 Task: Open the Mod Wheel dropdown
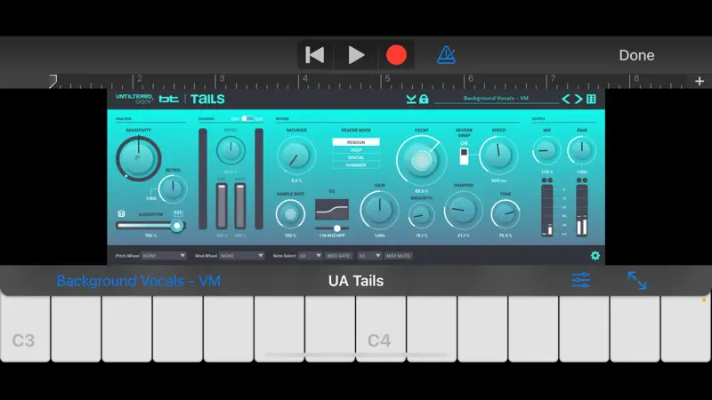pos(241,256)
